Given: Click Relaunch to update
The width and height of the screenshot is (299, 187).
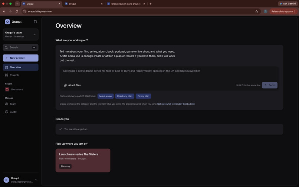Looking at the screenshot, I should [283, 12].
